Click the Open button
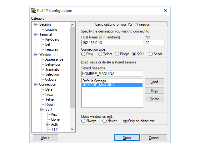200x150 pixels. [x=127, y=138]
